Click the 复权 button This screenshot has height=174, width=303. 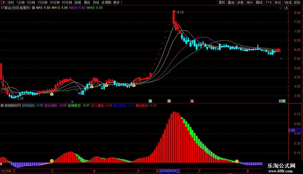(x=222, y=2)
